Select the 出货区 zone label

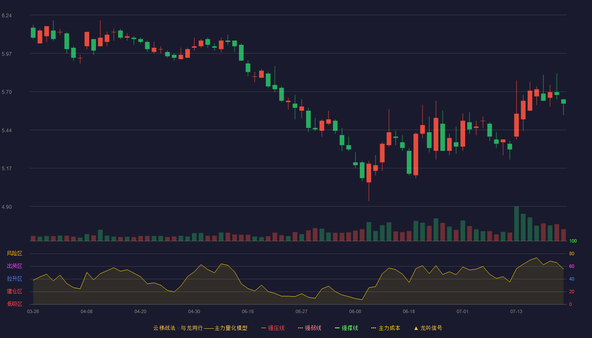click(14, 266)
